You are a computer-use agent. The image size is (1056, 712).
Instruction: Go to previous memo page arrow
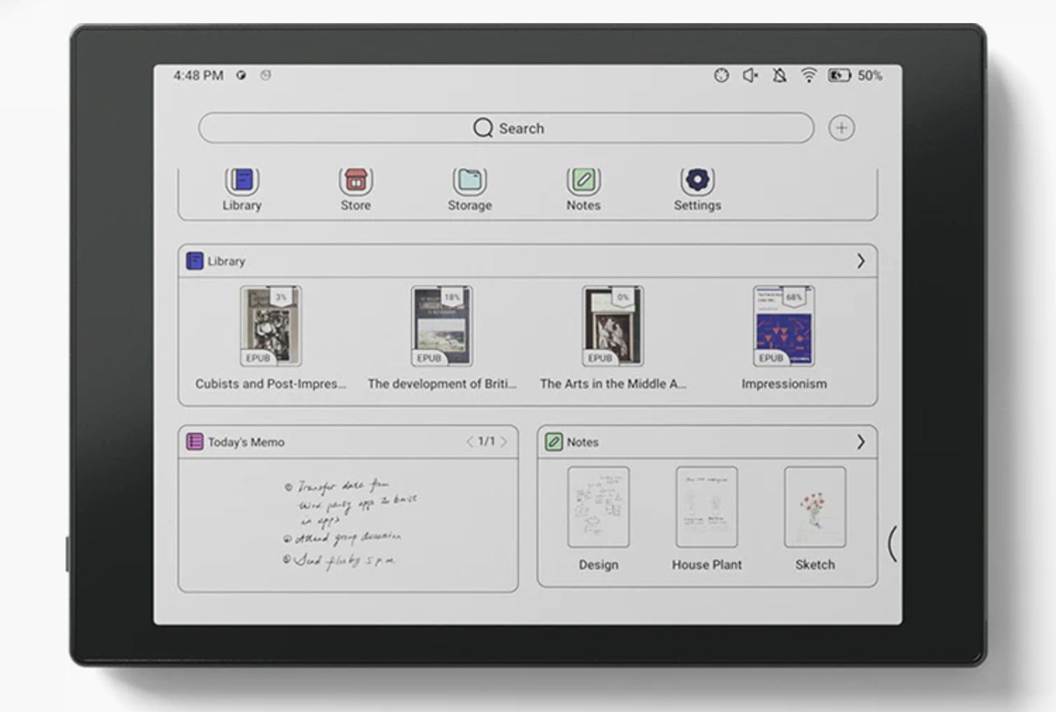470,442
